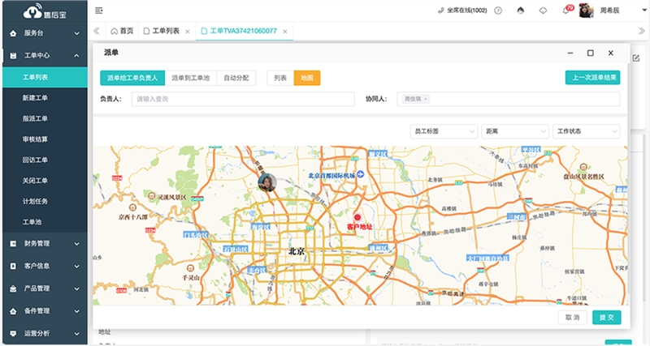Click the 提交 button
The image size is (650, 346).
click(606, 318)
